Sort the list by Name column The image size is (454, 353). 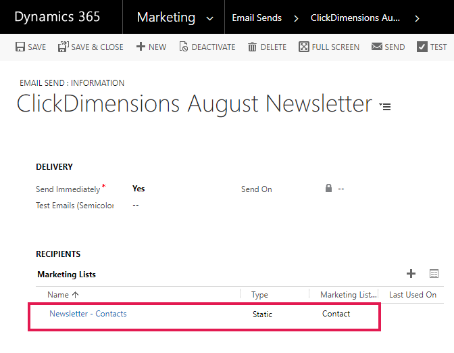pyautogui.click(x=63, y=295)
